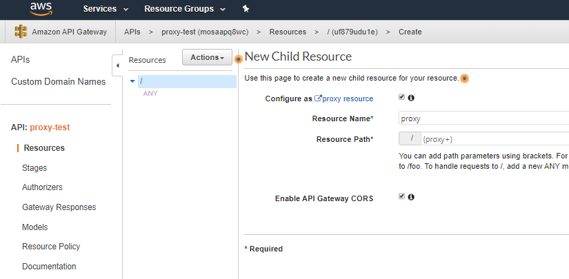Open Stages in the left sidebar
The image size is (569, 279).
[x=34, y=167]
